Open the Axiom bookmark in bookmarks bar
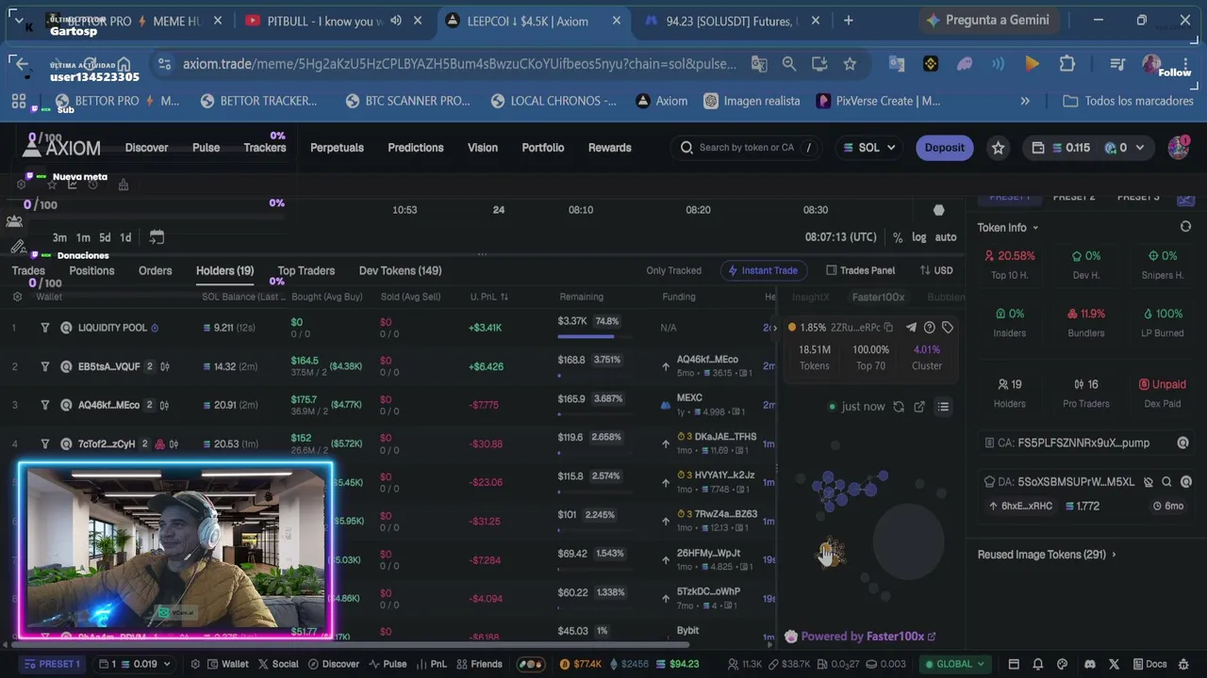 pos(661,101)
